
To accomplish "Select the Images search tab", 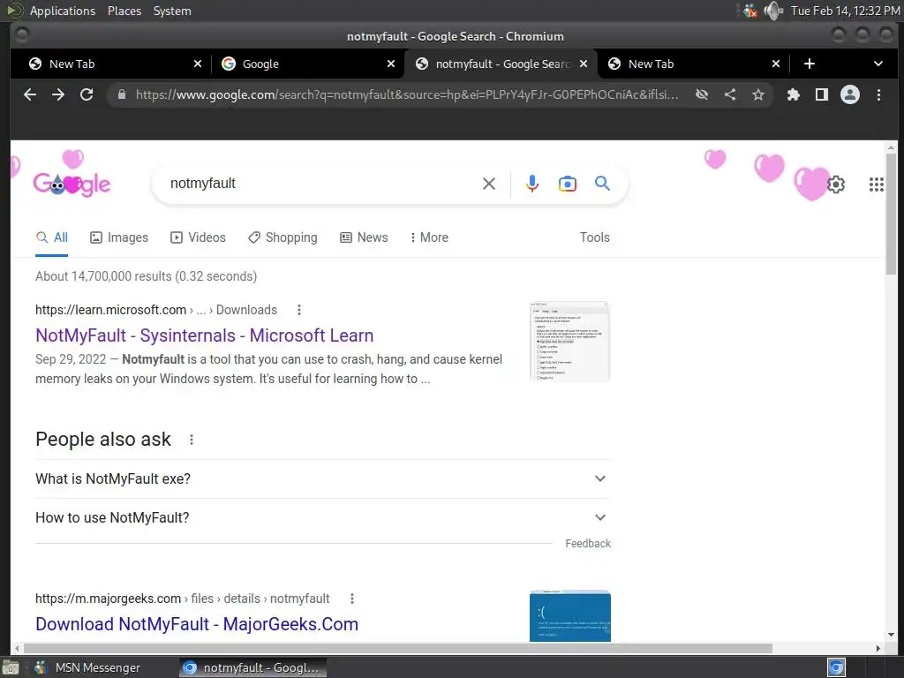I will tap(119, 237).
